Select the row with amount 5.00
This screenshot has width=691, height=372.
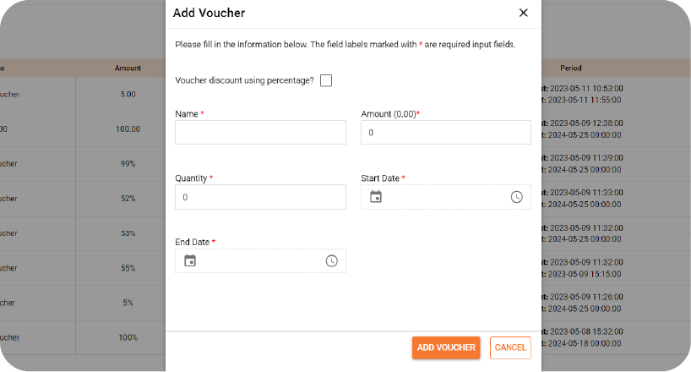coord(83,94)
